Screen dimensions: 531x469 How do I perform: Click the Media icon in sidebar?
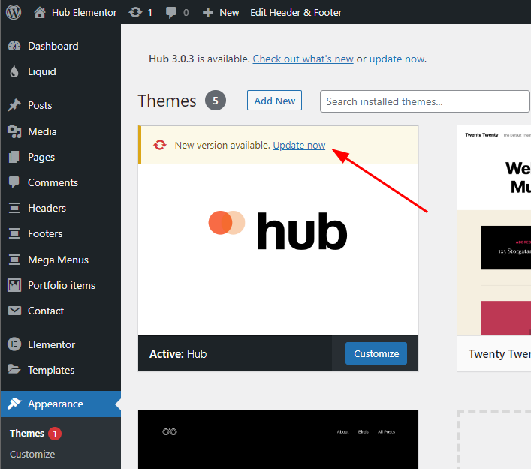14,131
